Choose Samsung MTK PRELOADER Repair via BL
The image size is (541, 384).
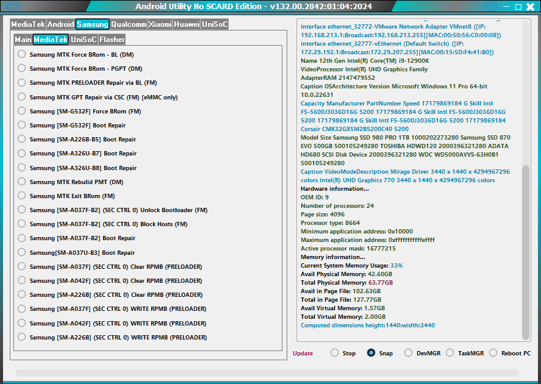tap(22, 82)
